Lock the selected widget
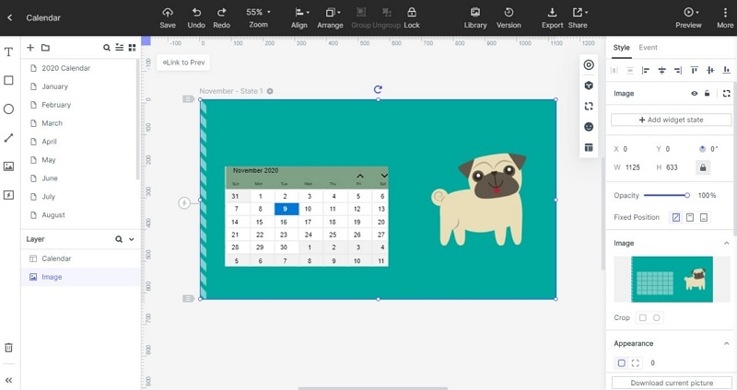 (411, 18)
